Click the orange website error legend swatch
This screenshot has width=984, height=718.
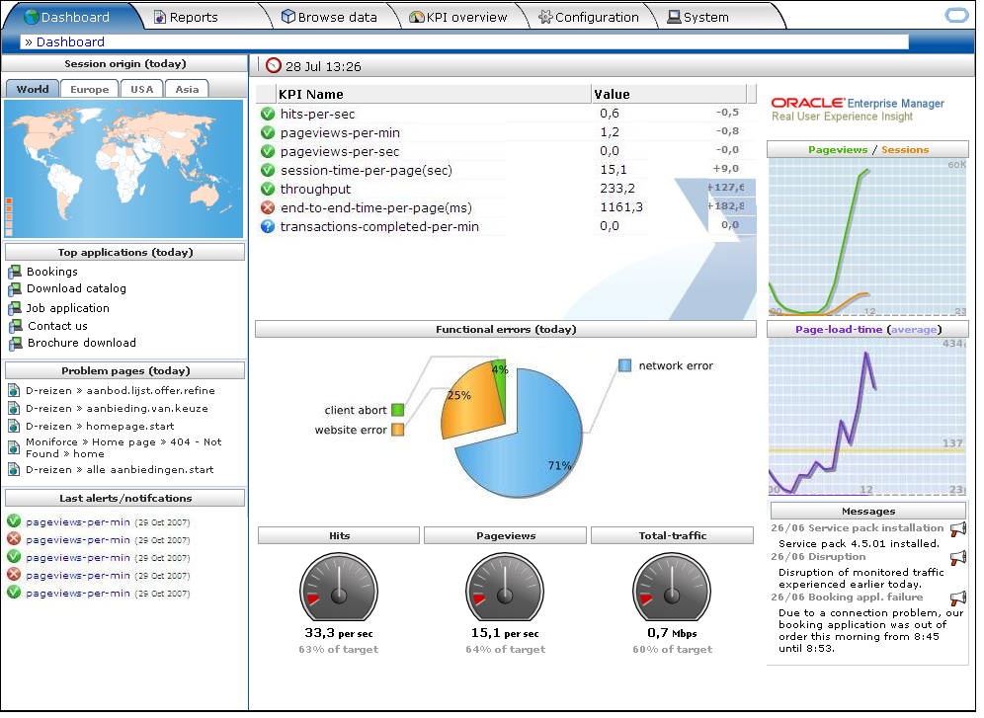click(398, 430)
